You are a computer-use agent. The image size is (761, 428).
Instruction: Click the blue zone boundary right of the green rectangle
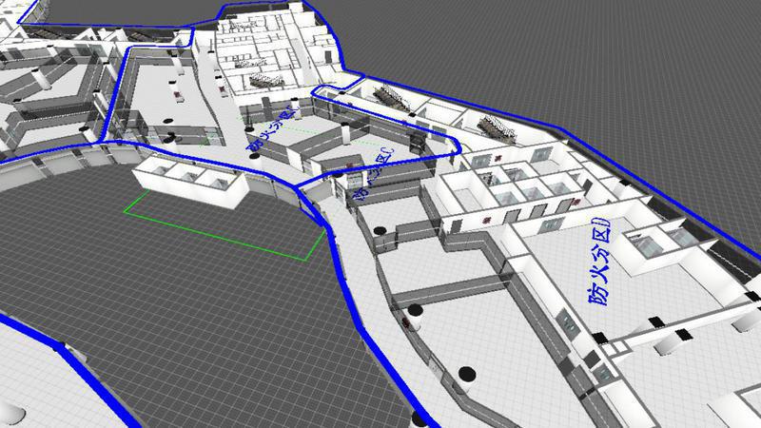pyautogui.click(x=338, y=257)
